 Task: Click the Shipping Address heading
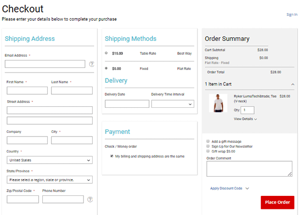pos(30,39)
